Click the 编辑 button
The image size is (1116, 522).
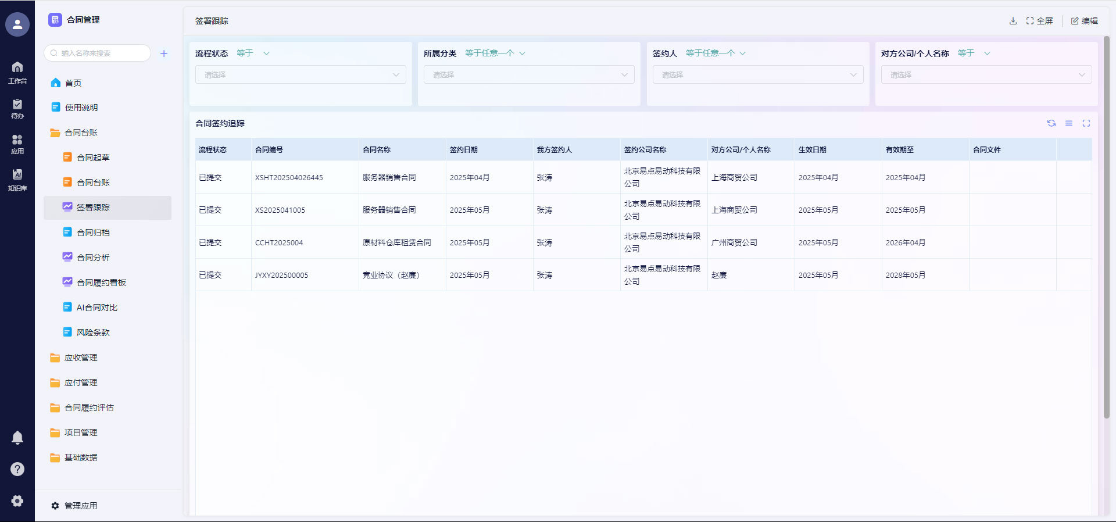(1085, 21)
